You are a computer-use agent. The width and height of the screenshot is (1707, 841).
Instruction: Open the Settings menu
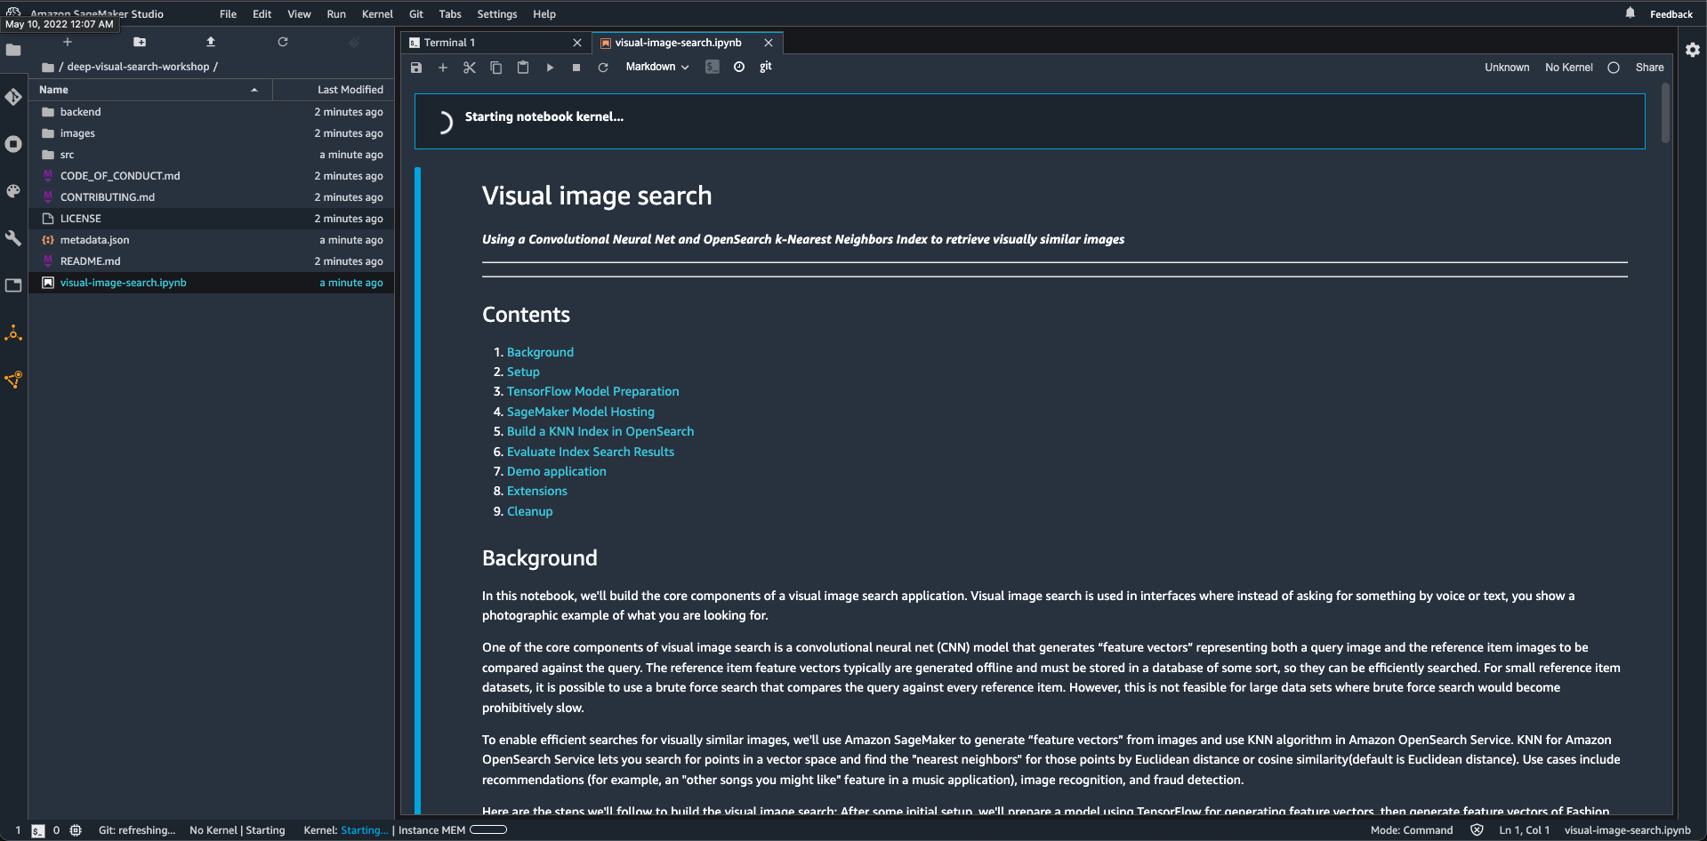coord(497,14)
